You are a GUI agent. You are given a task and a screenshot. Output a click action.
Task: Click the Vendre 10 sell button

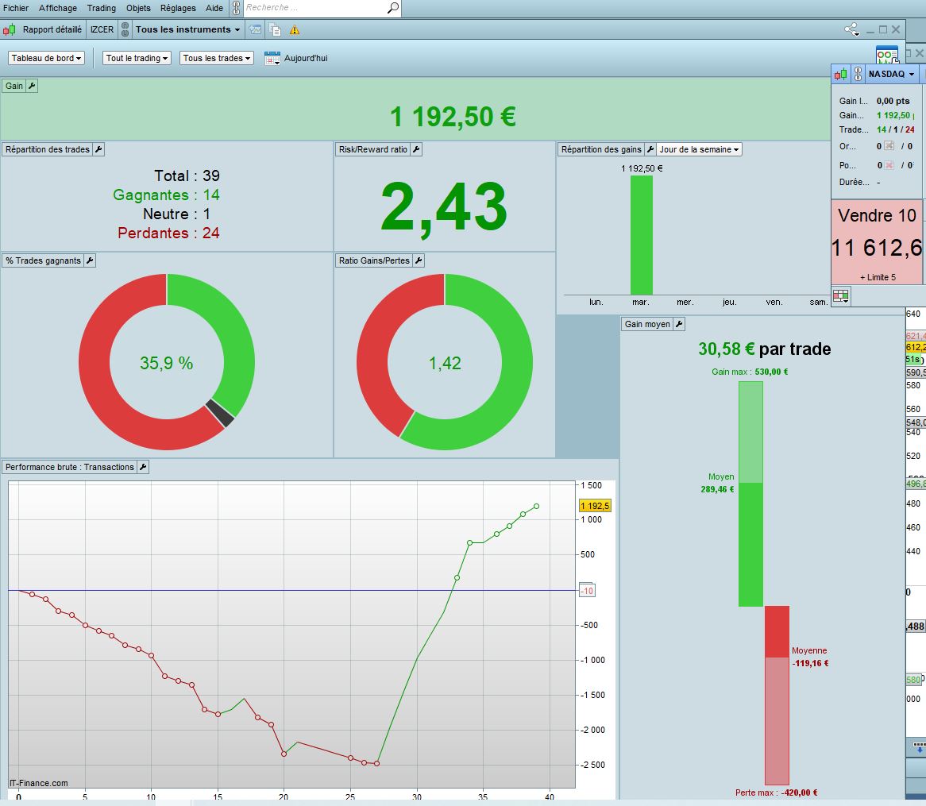(878, 242)
